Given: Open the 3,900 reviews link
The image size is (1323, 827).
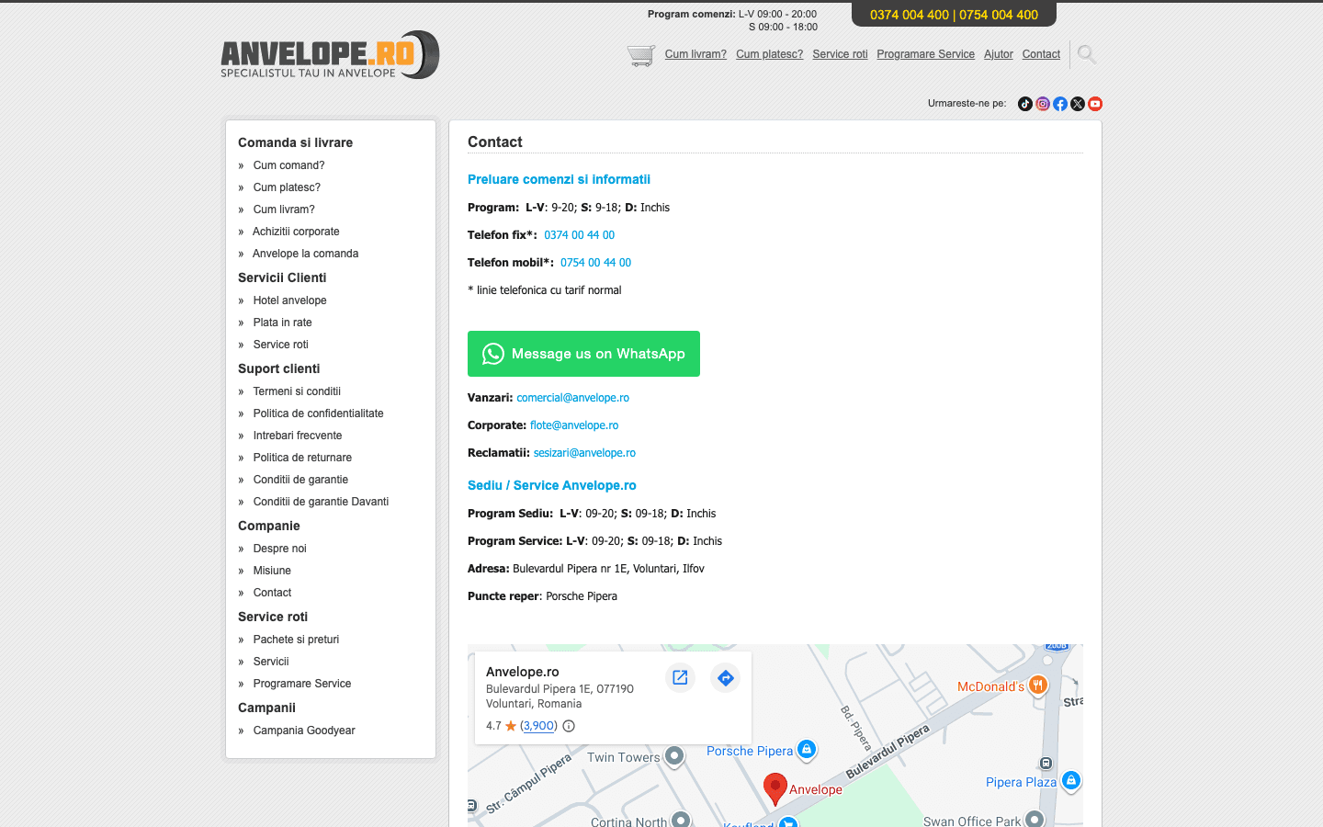Looking at the screenshot, I should [x=538, y=726].
